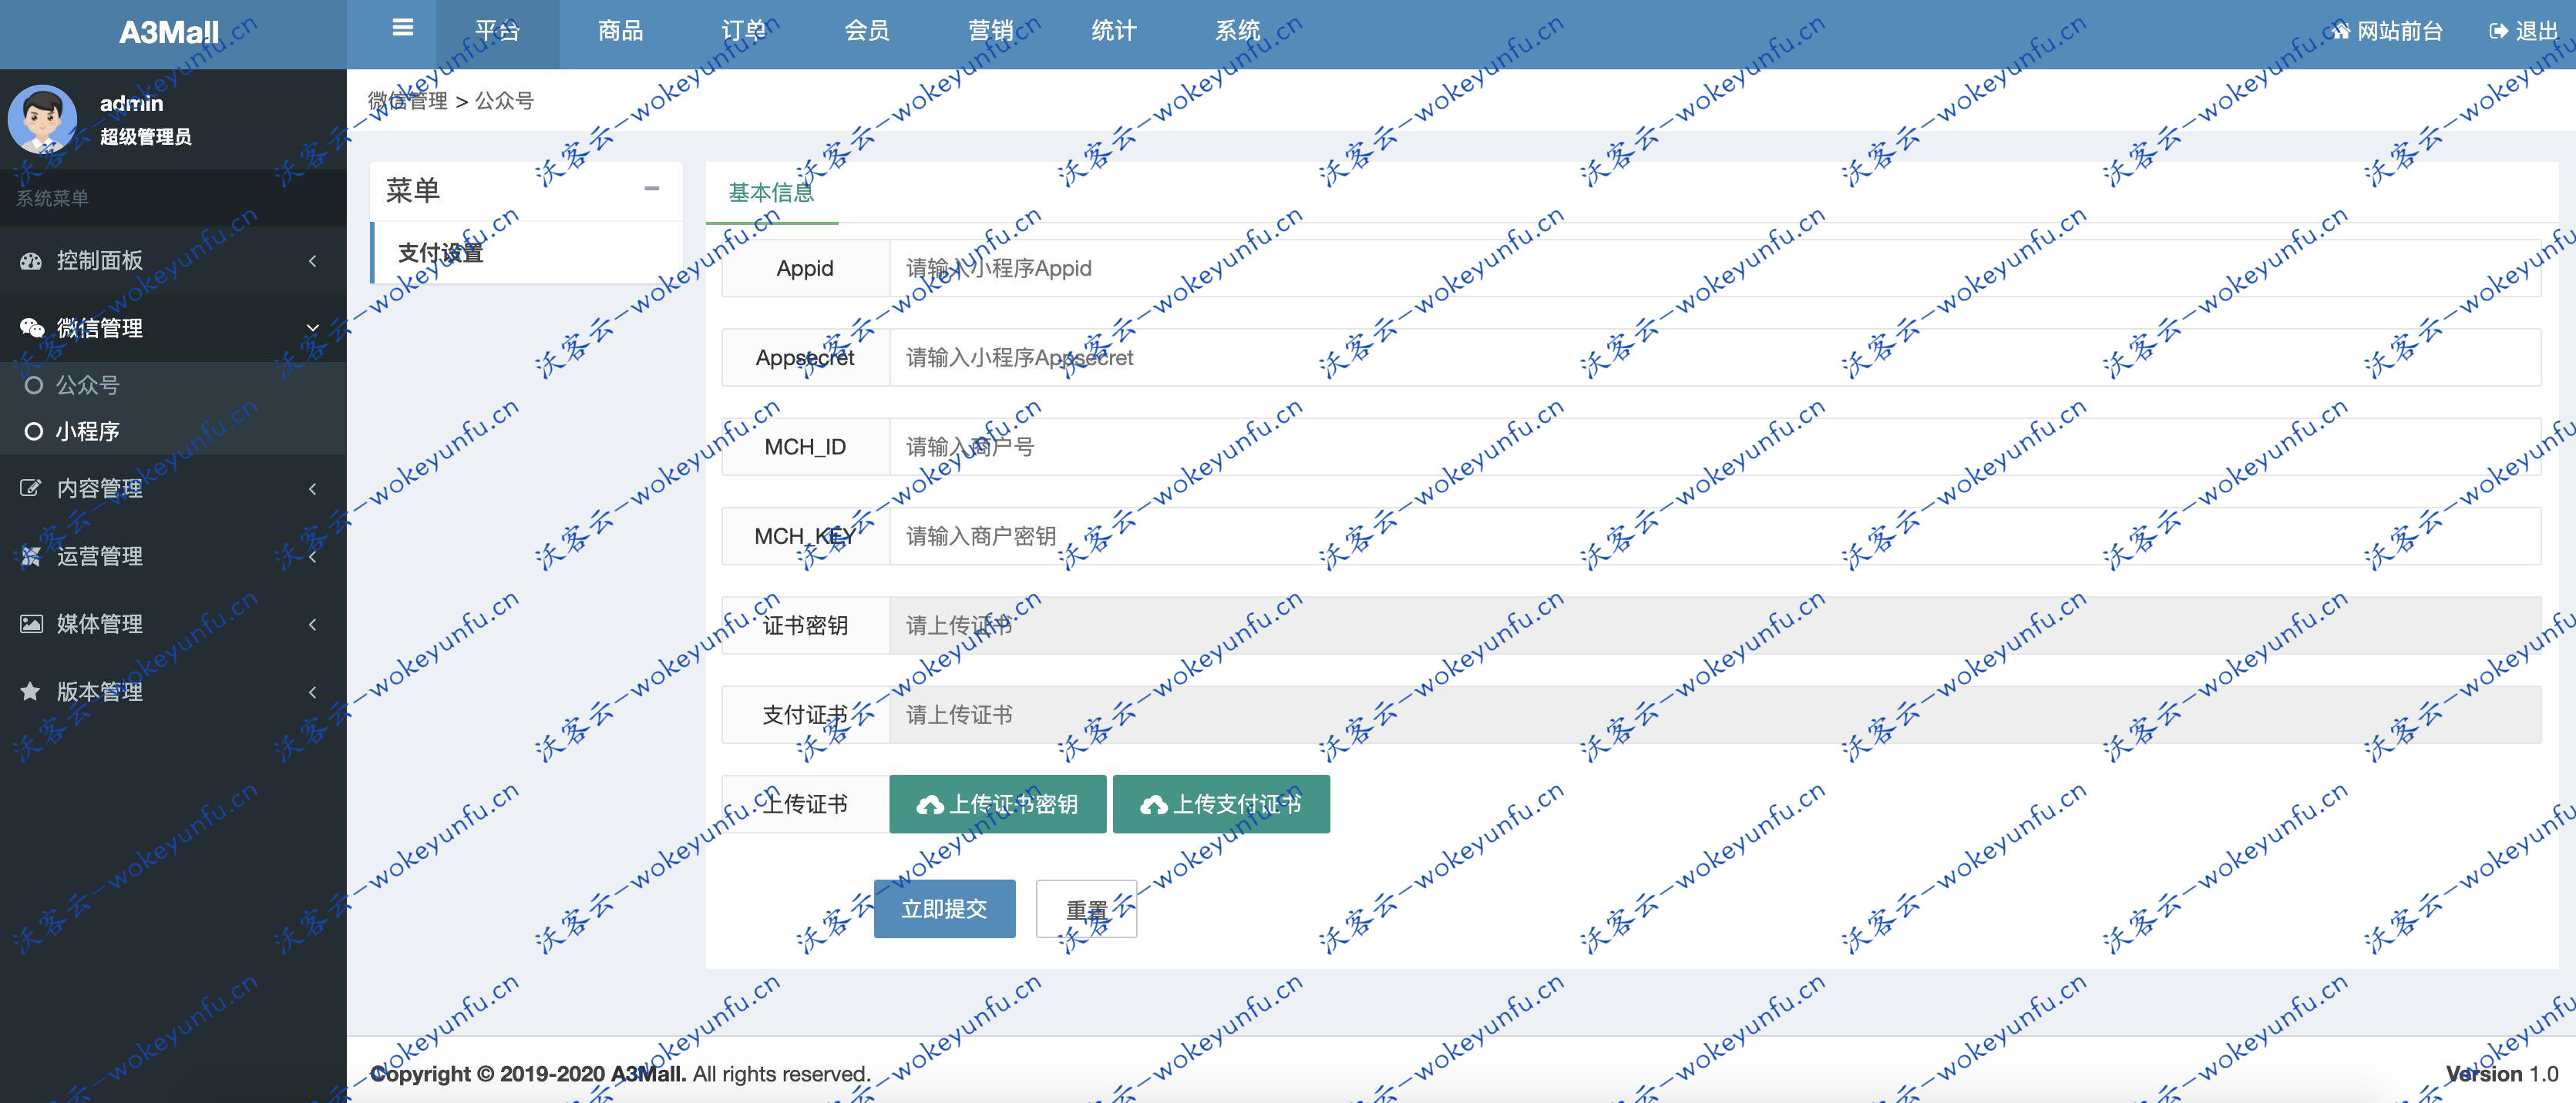
Task: Click the 媒体管理 picture icon
Action: coord(31,623)
